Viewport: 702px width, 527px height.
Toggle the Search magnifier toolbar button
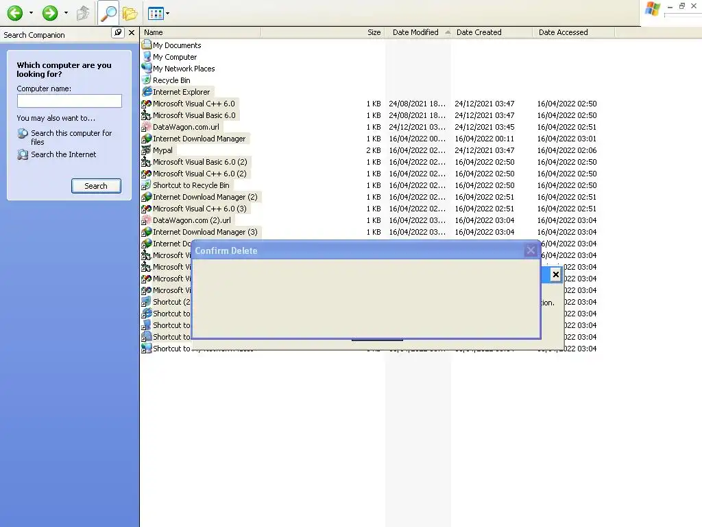click(108, 13)
